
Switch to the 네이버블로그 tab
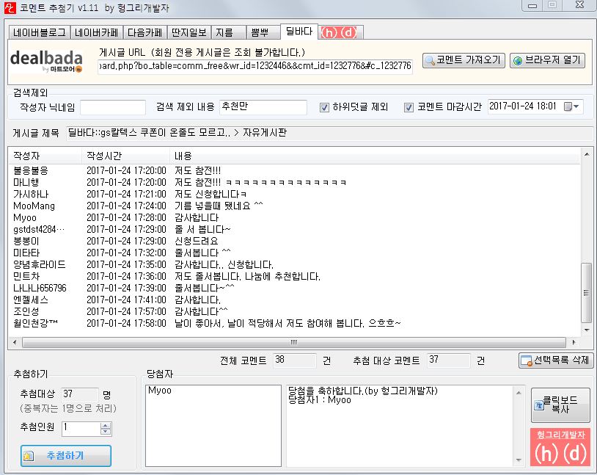coord(39,32)
